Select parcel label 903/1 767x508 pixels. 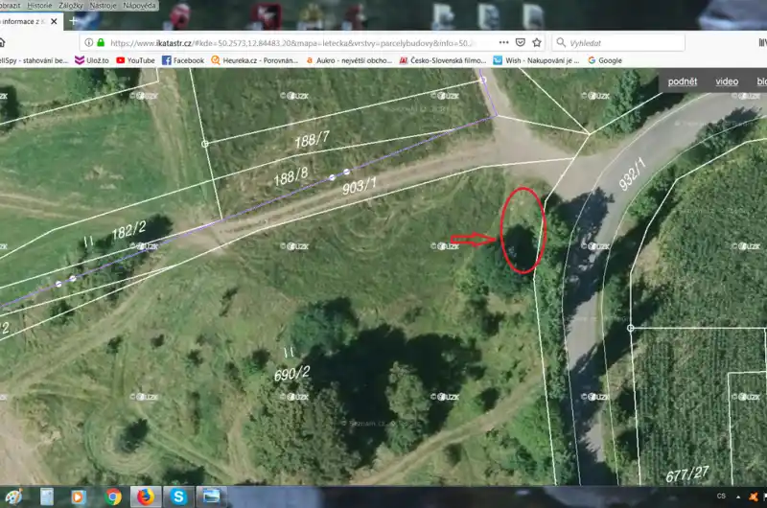point(359,185)
